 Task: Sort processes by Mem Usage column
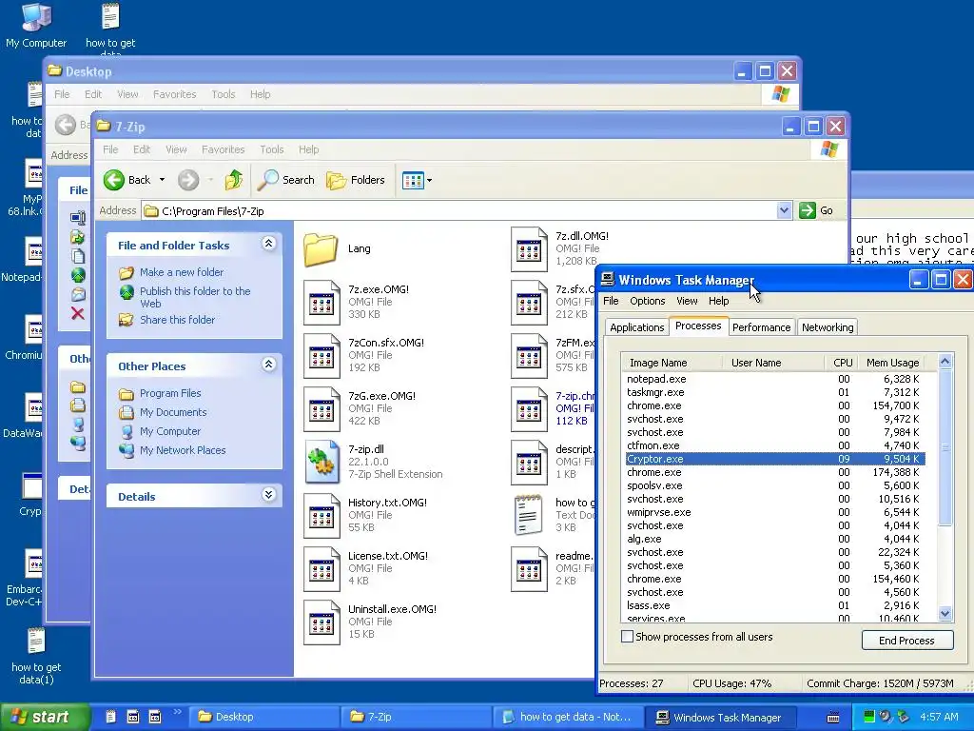[892, 363]
